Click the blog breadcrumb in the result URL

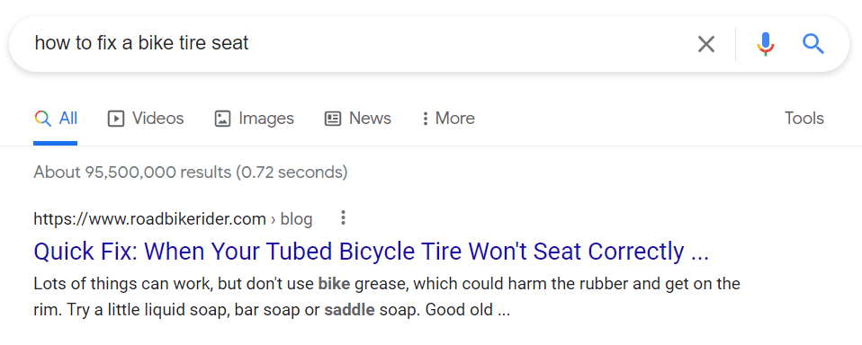(x=296, y=219)
